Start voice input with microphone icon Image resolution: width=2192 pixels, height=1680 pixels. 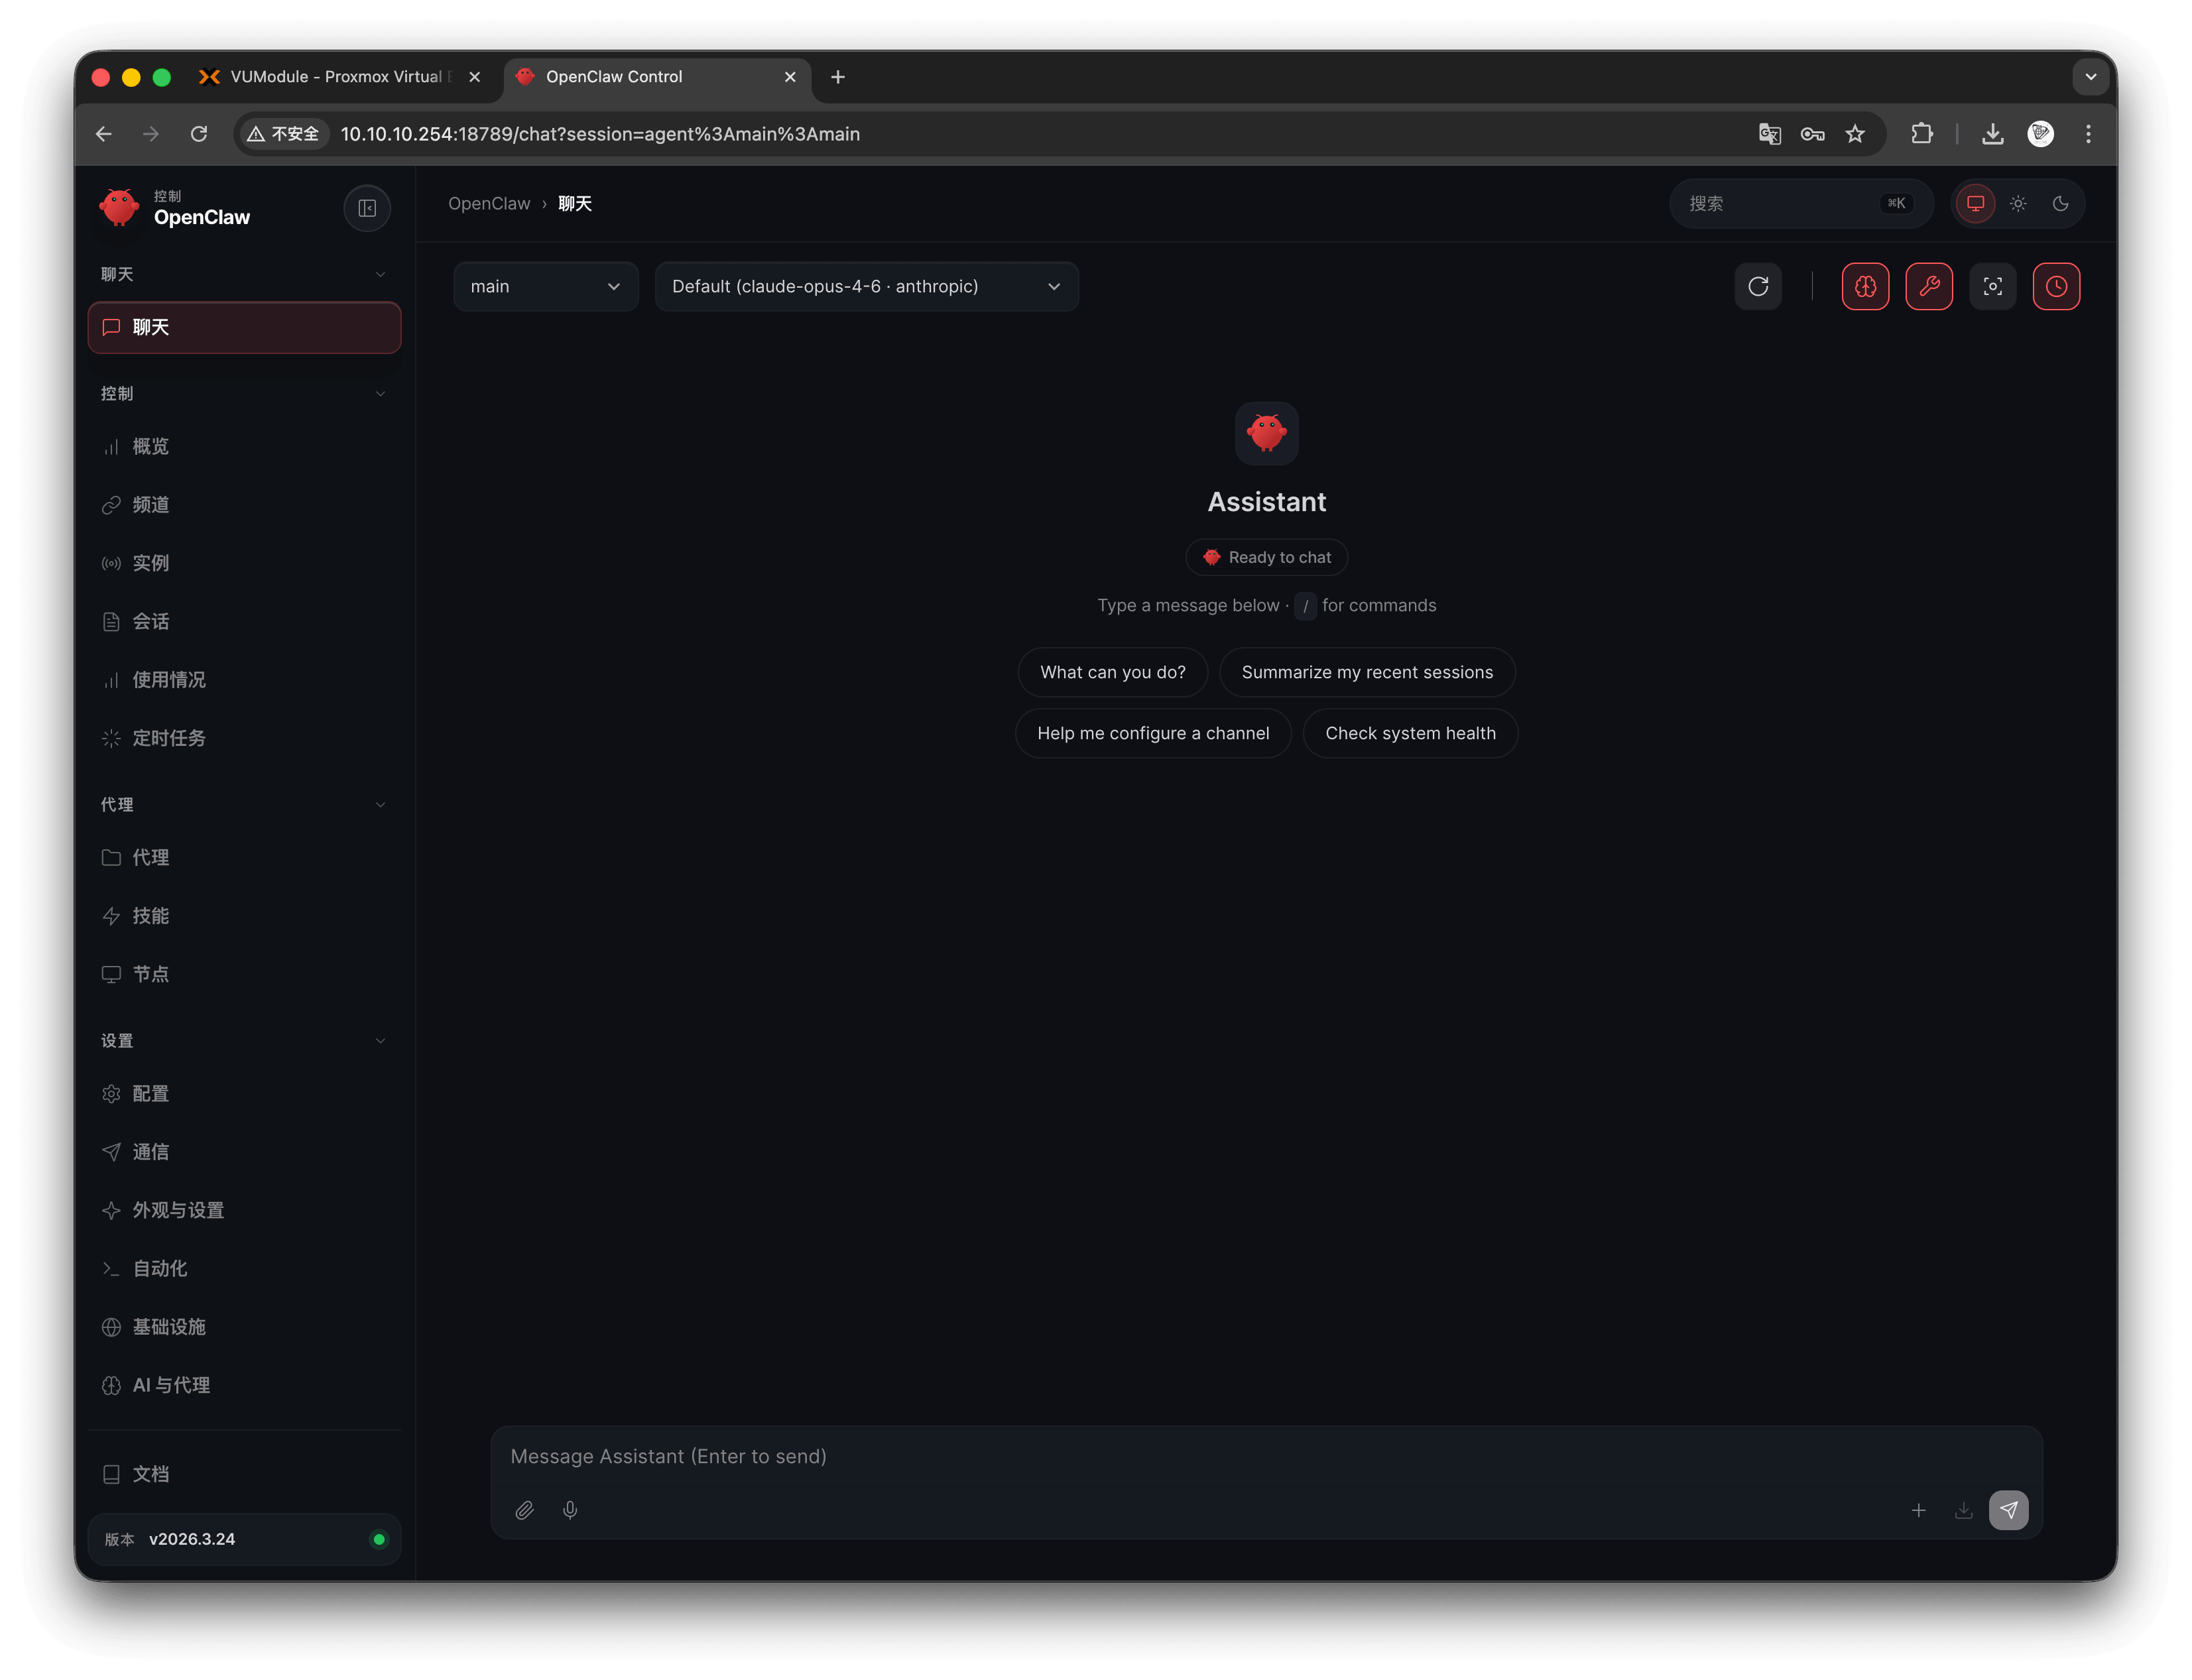point(570,1510)
